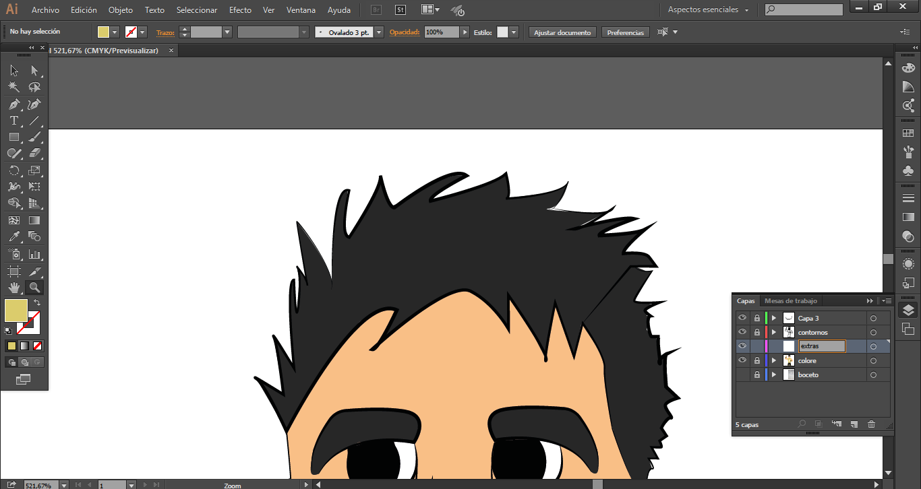Select the Paintbrush tool
The width and height of the screenshot is (921, 489).
[x=34, y=137]
